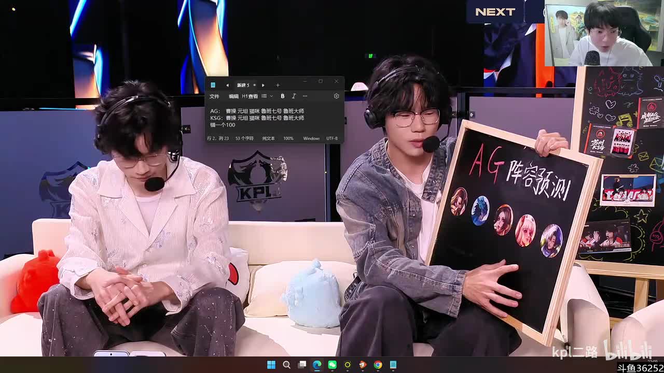The height and width of the screenshot is (373, 664).
Task: Open Notepad from the taskbar
Action: pyautogui.click(x=393, y=365)
